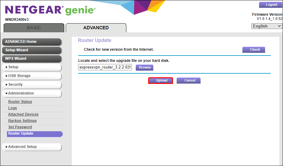Image resolution: width=283 pixels, height=166 pixels.
Task: Expand the Security section
Action: point(32,85)
